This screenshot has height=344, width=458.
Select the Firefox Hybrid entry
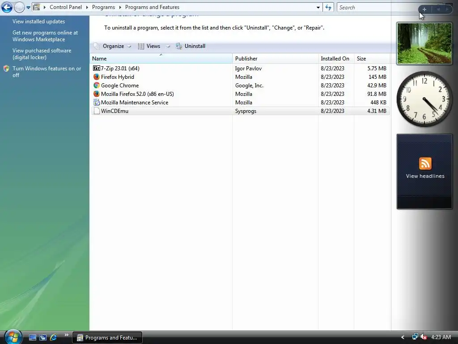click(x=240, y=77)
